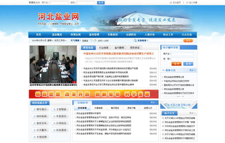Open the 盐政管理 navigation item
225x143 pixels.
point(94,34)
